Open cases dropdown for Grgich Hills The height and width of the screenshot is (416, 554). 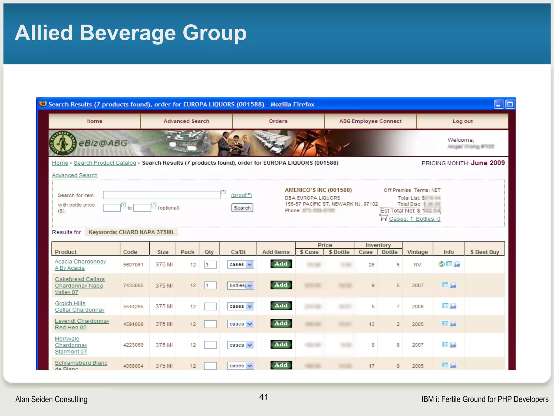(x=240, y=306)
